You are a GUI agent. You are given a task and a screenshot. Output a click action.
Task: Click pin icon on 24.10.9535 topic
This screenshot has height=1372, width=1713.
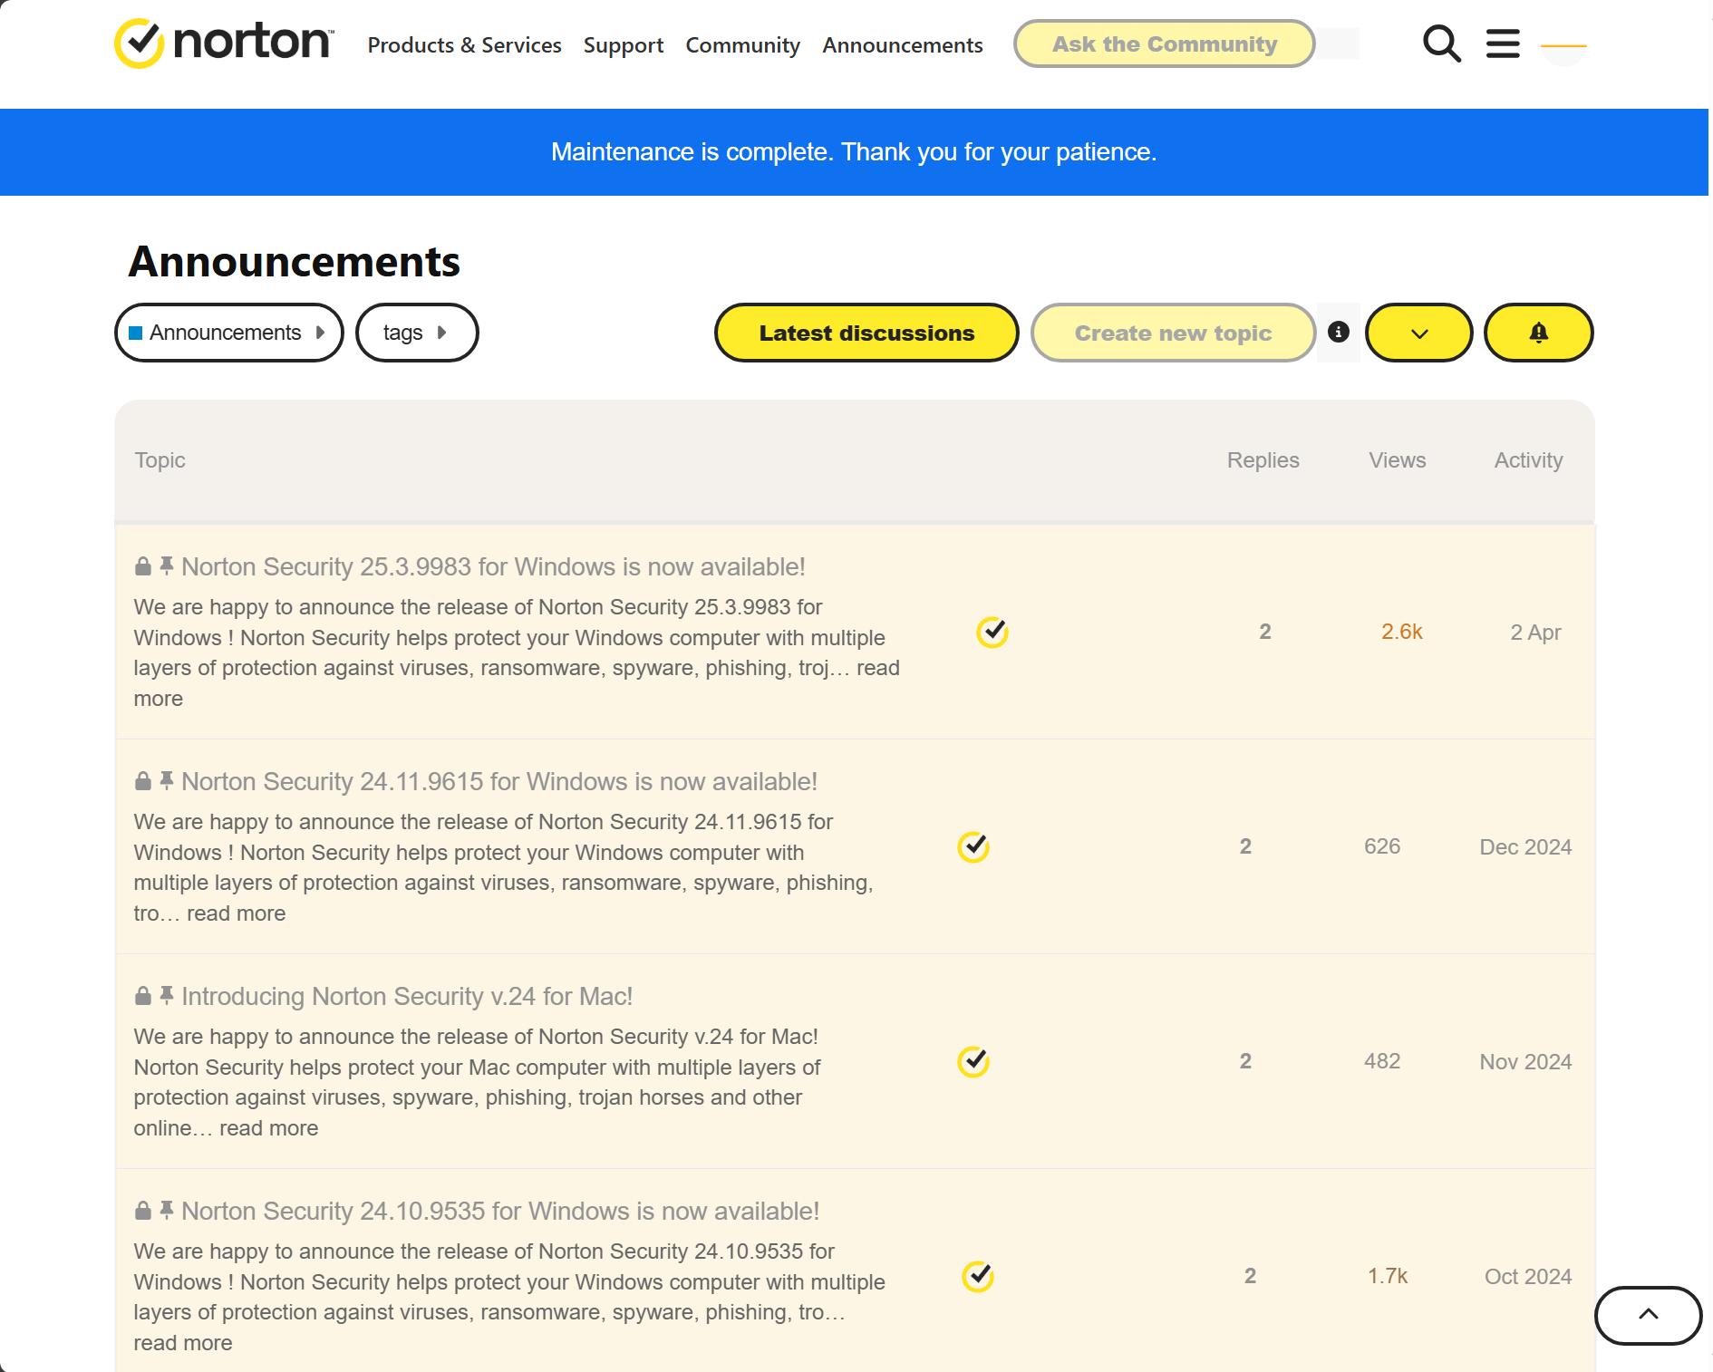click(x=167, y=1210)
